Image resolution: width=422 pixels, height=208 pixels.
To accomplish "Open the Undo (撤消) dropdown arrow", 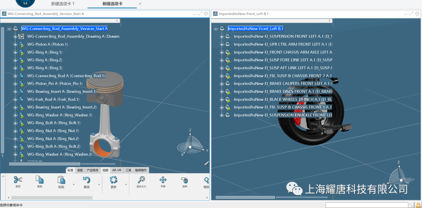I will 99,184.
